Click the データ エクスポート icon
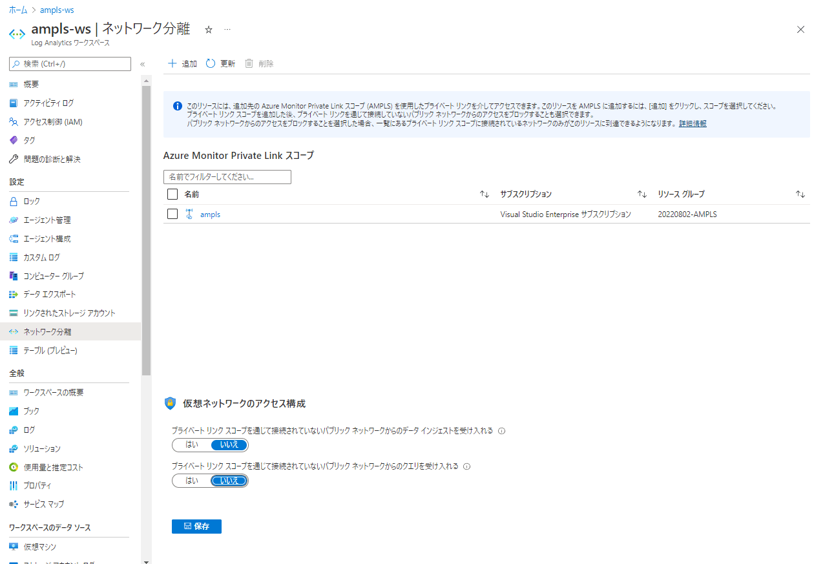Screen dimensions: 814x564 point(14,295)
